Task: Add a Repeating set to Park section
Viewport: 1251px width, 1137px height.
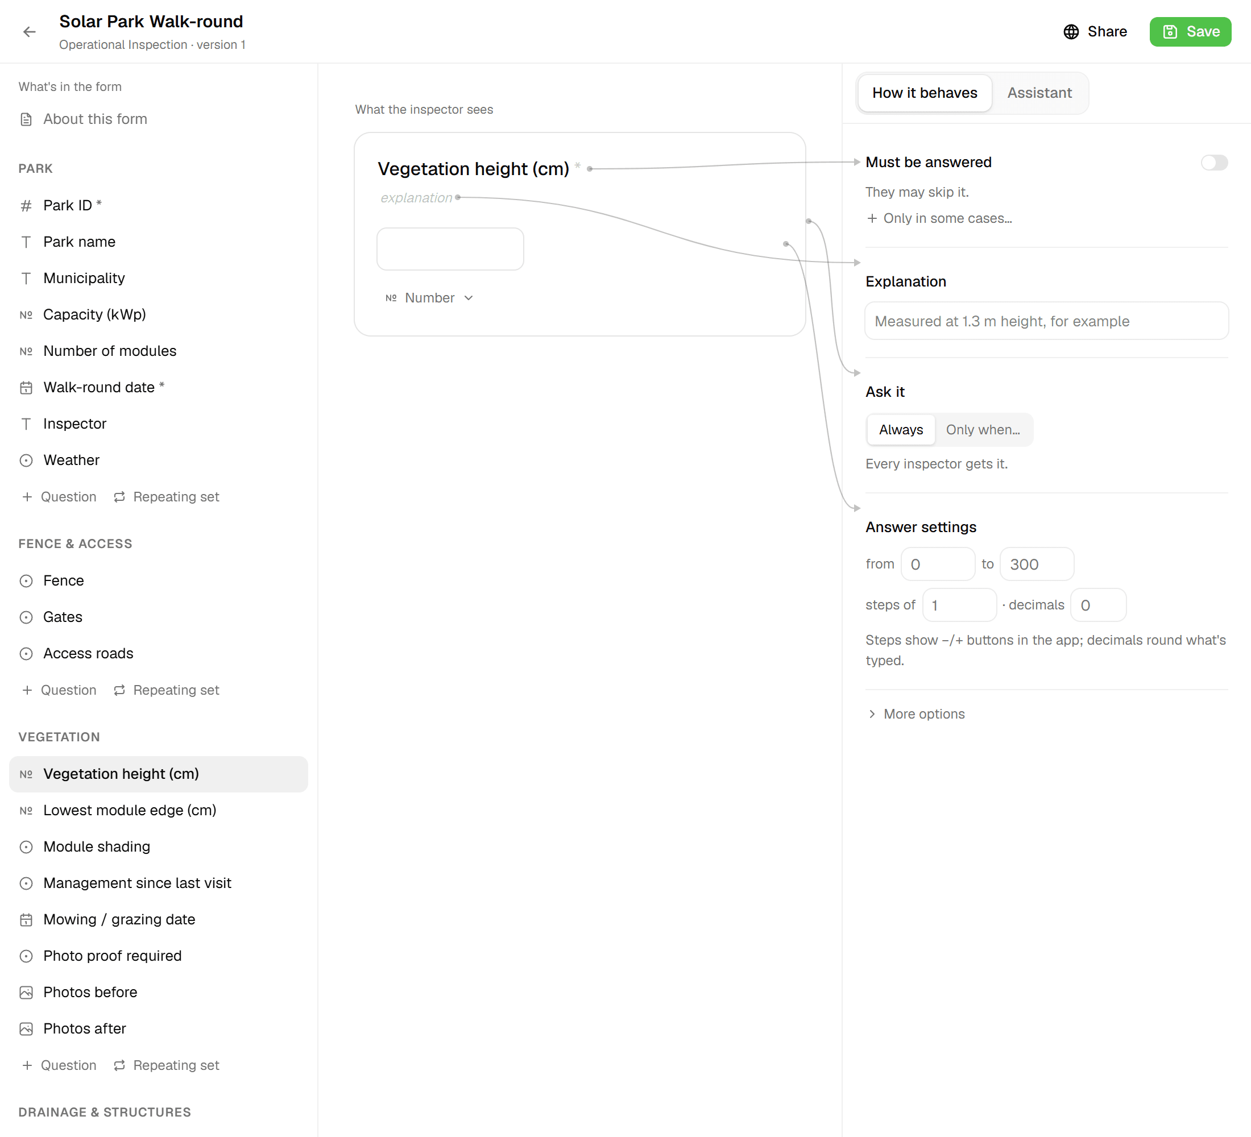Action: click(x=166, y=497)
